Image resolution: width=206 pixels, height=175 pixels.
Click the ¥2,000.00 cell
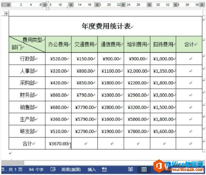click(x=137, y=71)
